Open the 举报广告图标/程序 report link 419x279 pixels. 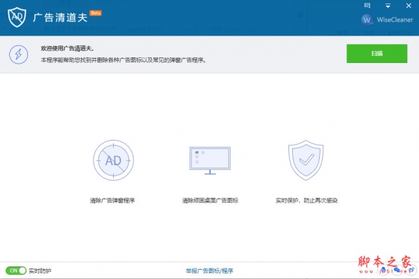[x=209, y=271]
